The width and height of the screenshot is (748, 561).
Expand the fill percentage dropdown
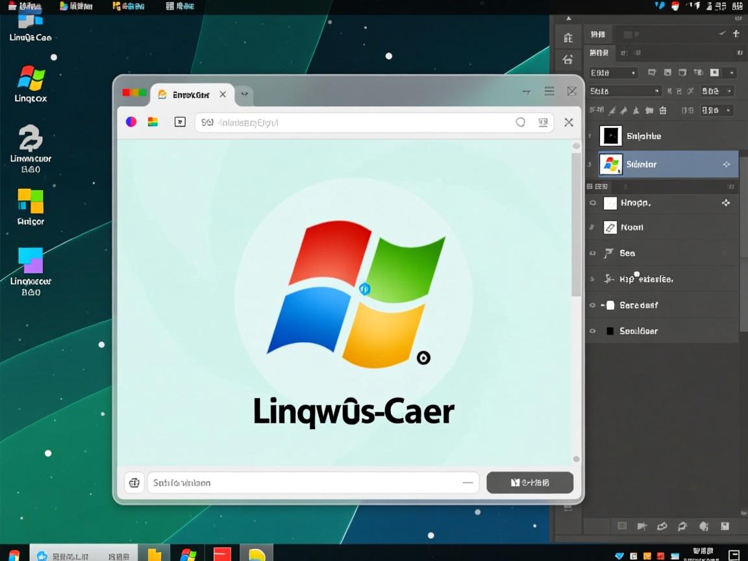[x=714, y=110]
